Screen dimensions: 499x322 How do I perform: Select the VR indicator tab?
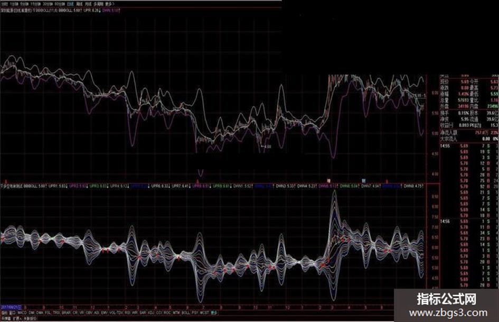click(81, 313)
